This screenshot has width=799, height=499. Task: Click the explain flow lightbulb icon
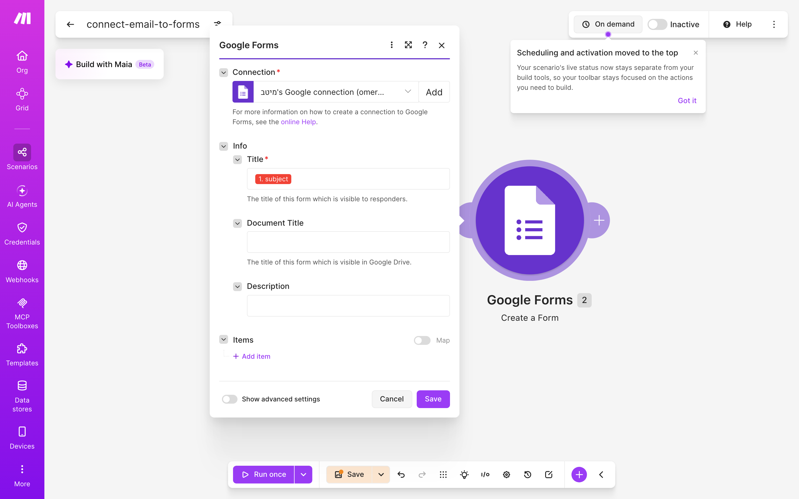[x=464, y=475]
